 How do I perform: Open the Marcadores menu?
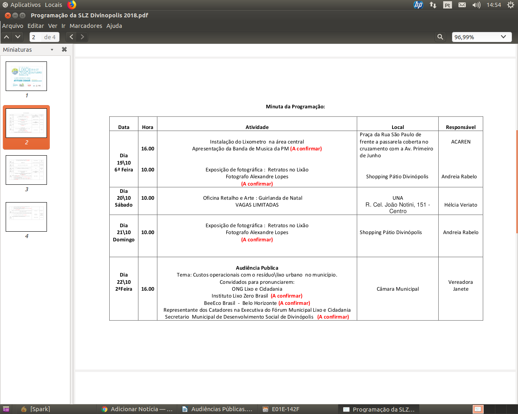click(x=86, y=26)
